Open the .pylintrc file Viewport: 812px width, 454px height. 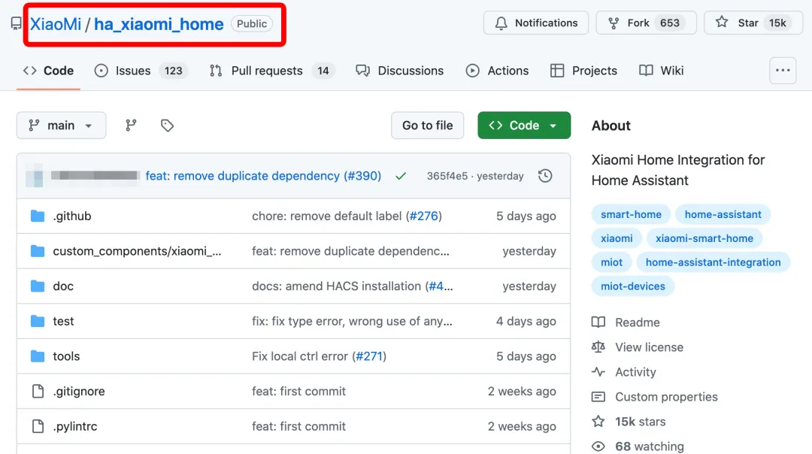[75, 426]
